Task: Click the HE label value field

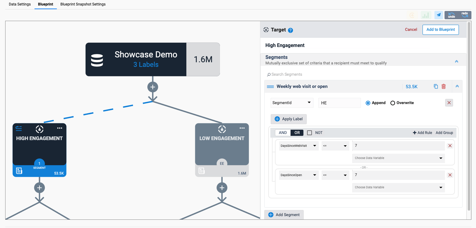Action: (339, 103)
